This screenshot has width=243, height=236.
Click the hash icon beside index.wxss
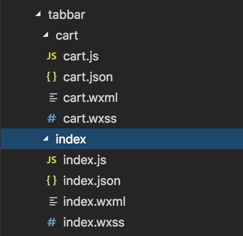pos(52,222)
